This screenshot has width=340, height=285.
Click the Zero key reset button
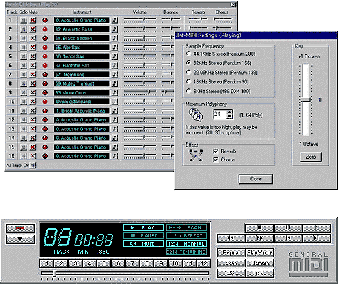tap(311, 157)
